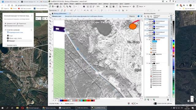Open the Растровые изображения menu

coord(90,4)
